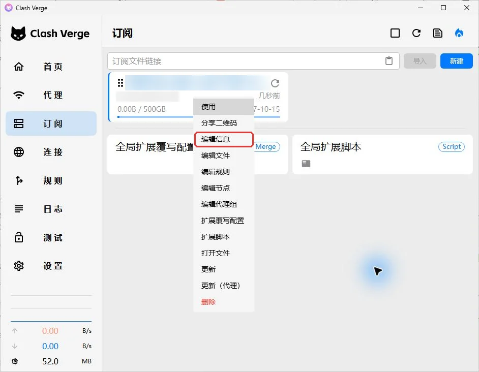The height and width of the screenshot is (372, 479).
Task: Click the upload speed arrow icon
Action: (x=15, y=331)
